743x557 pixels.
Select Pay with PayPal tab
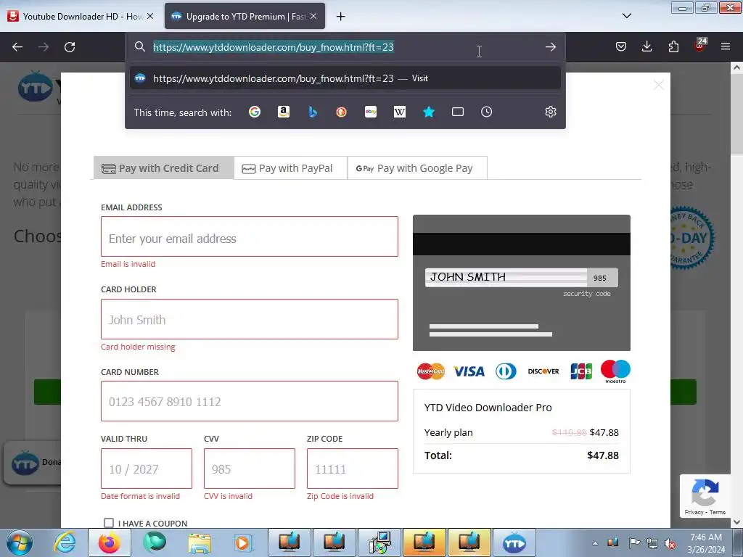tap(290, 168)
